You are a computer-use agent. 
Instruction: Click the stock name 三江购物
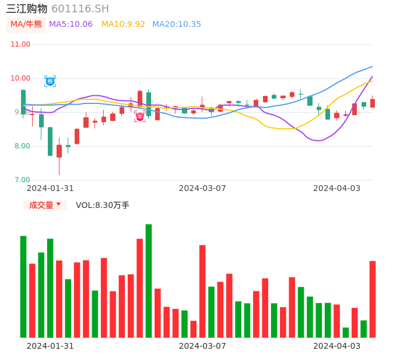(x=27, y=9)
